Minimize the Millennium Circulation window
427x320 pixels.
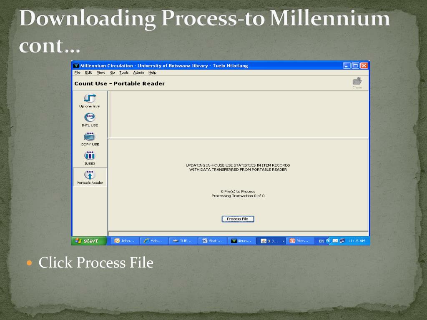(347, 65)
